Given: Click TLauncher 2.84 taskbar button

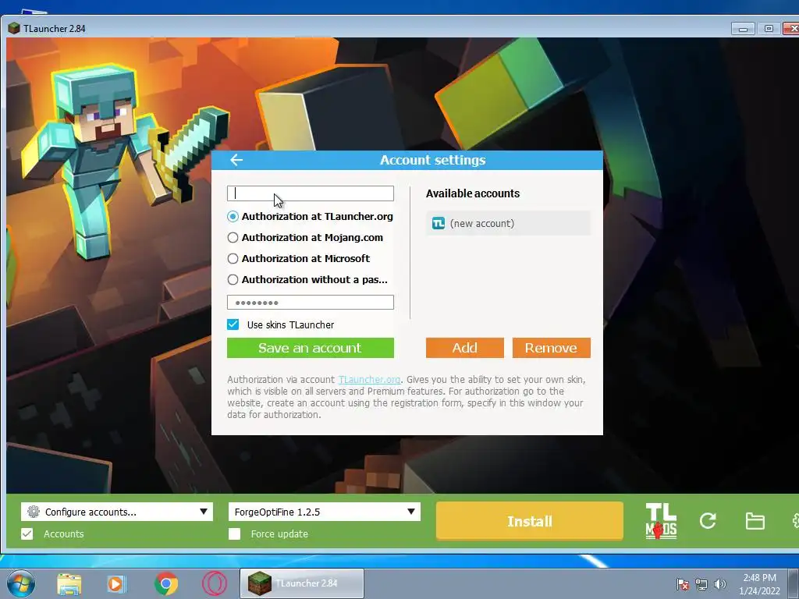Looking at the screenshot, I should pos(302,583).
